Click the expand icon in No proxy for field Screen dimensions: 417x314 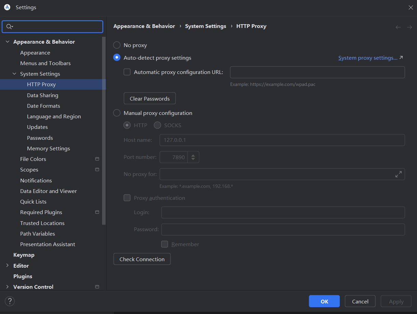398,174
